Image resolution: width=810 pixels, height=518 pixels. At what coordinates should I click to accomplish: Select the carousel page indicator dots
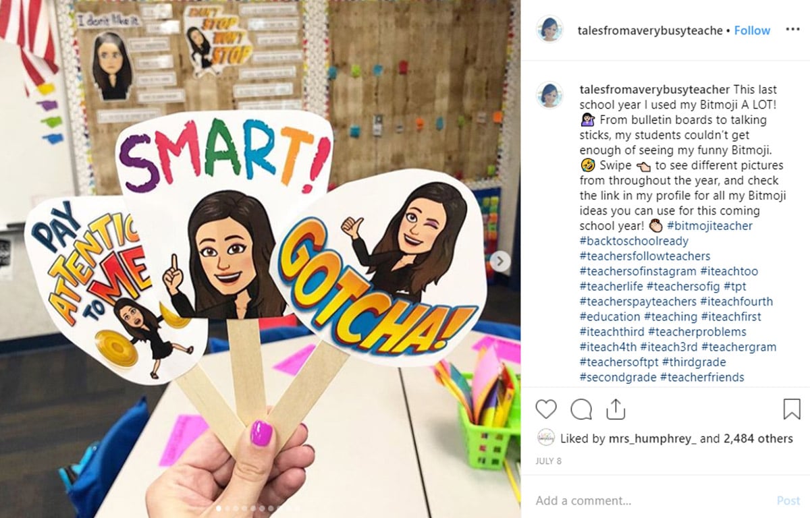(x=261, y=508)
